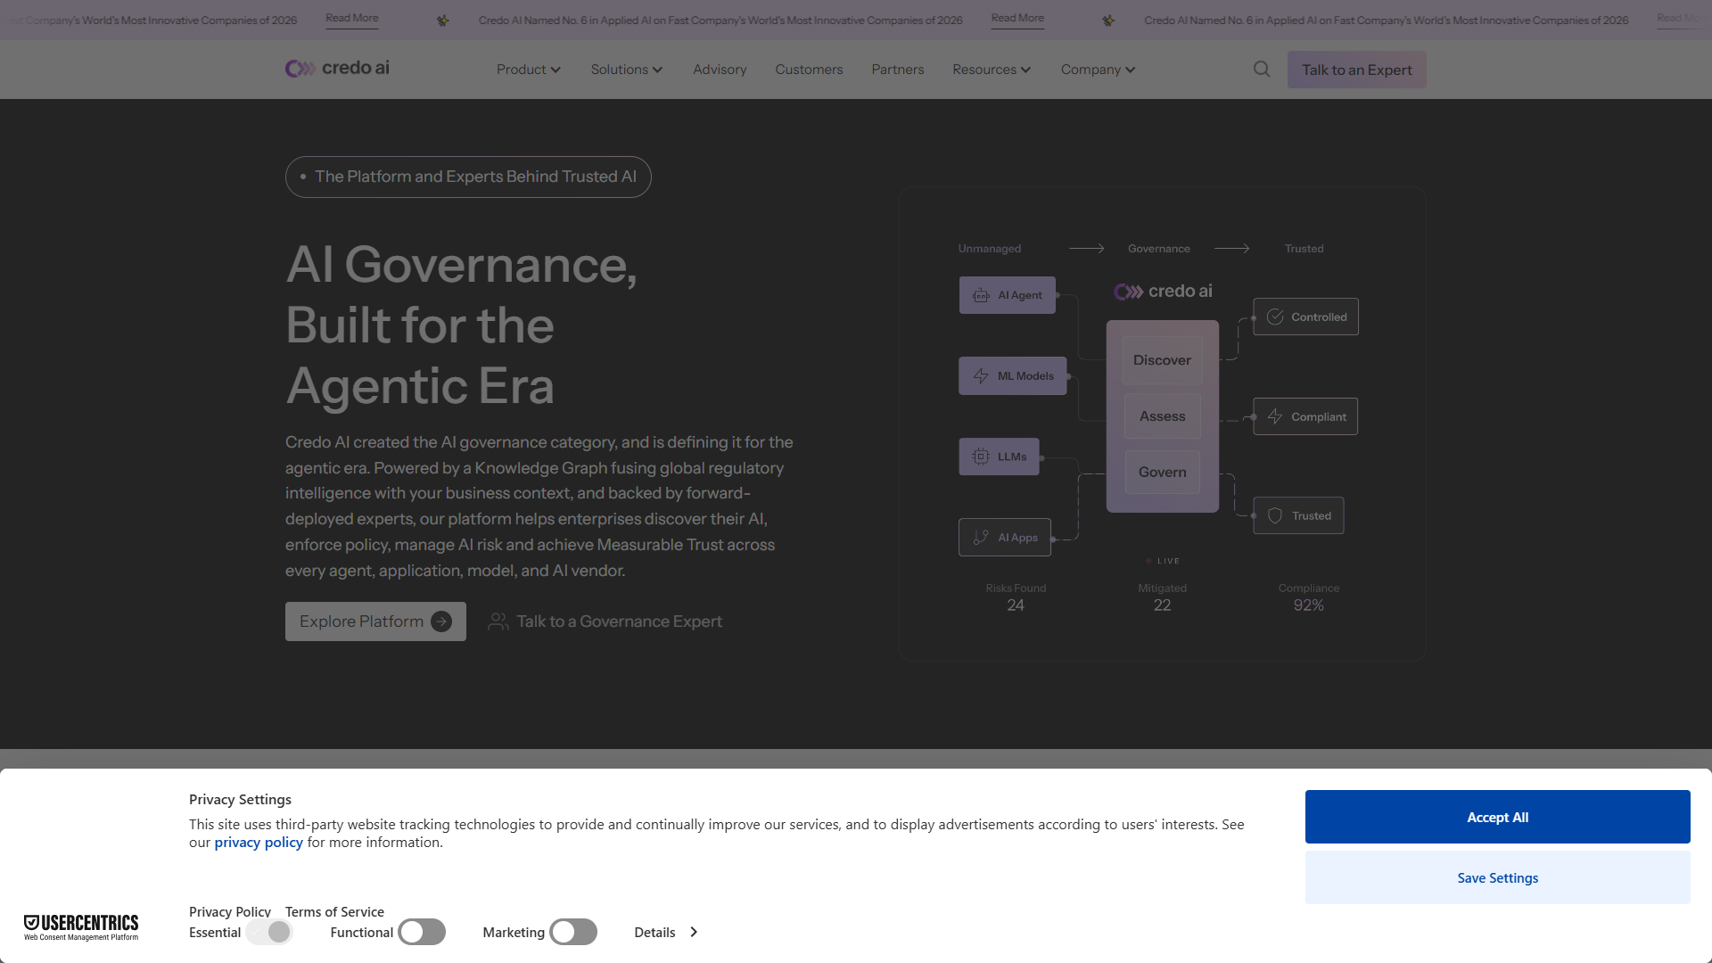Click the ML Models lightning icon
1712x963 pixels.
click(981, 376)
